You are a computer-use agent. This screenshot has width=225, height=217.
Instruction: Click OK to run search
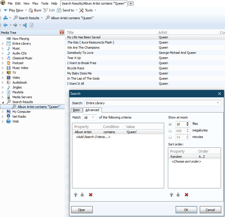coord(186,210)
